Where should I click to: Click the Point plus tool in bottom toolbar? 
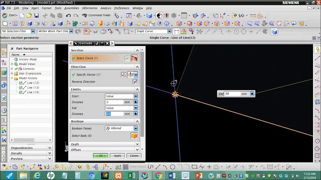click(209, 167)
